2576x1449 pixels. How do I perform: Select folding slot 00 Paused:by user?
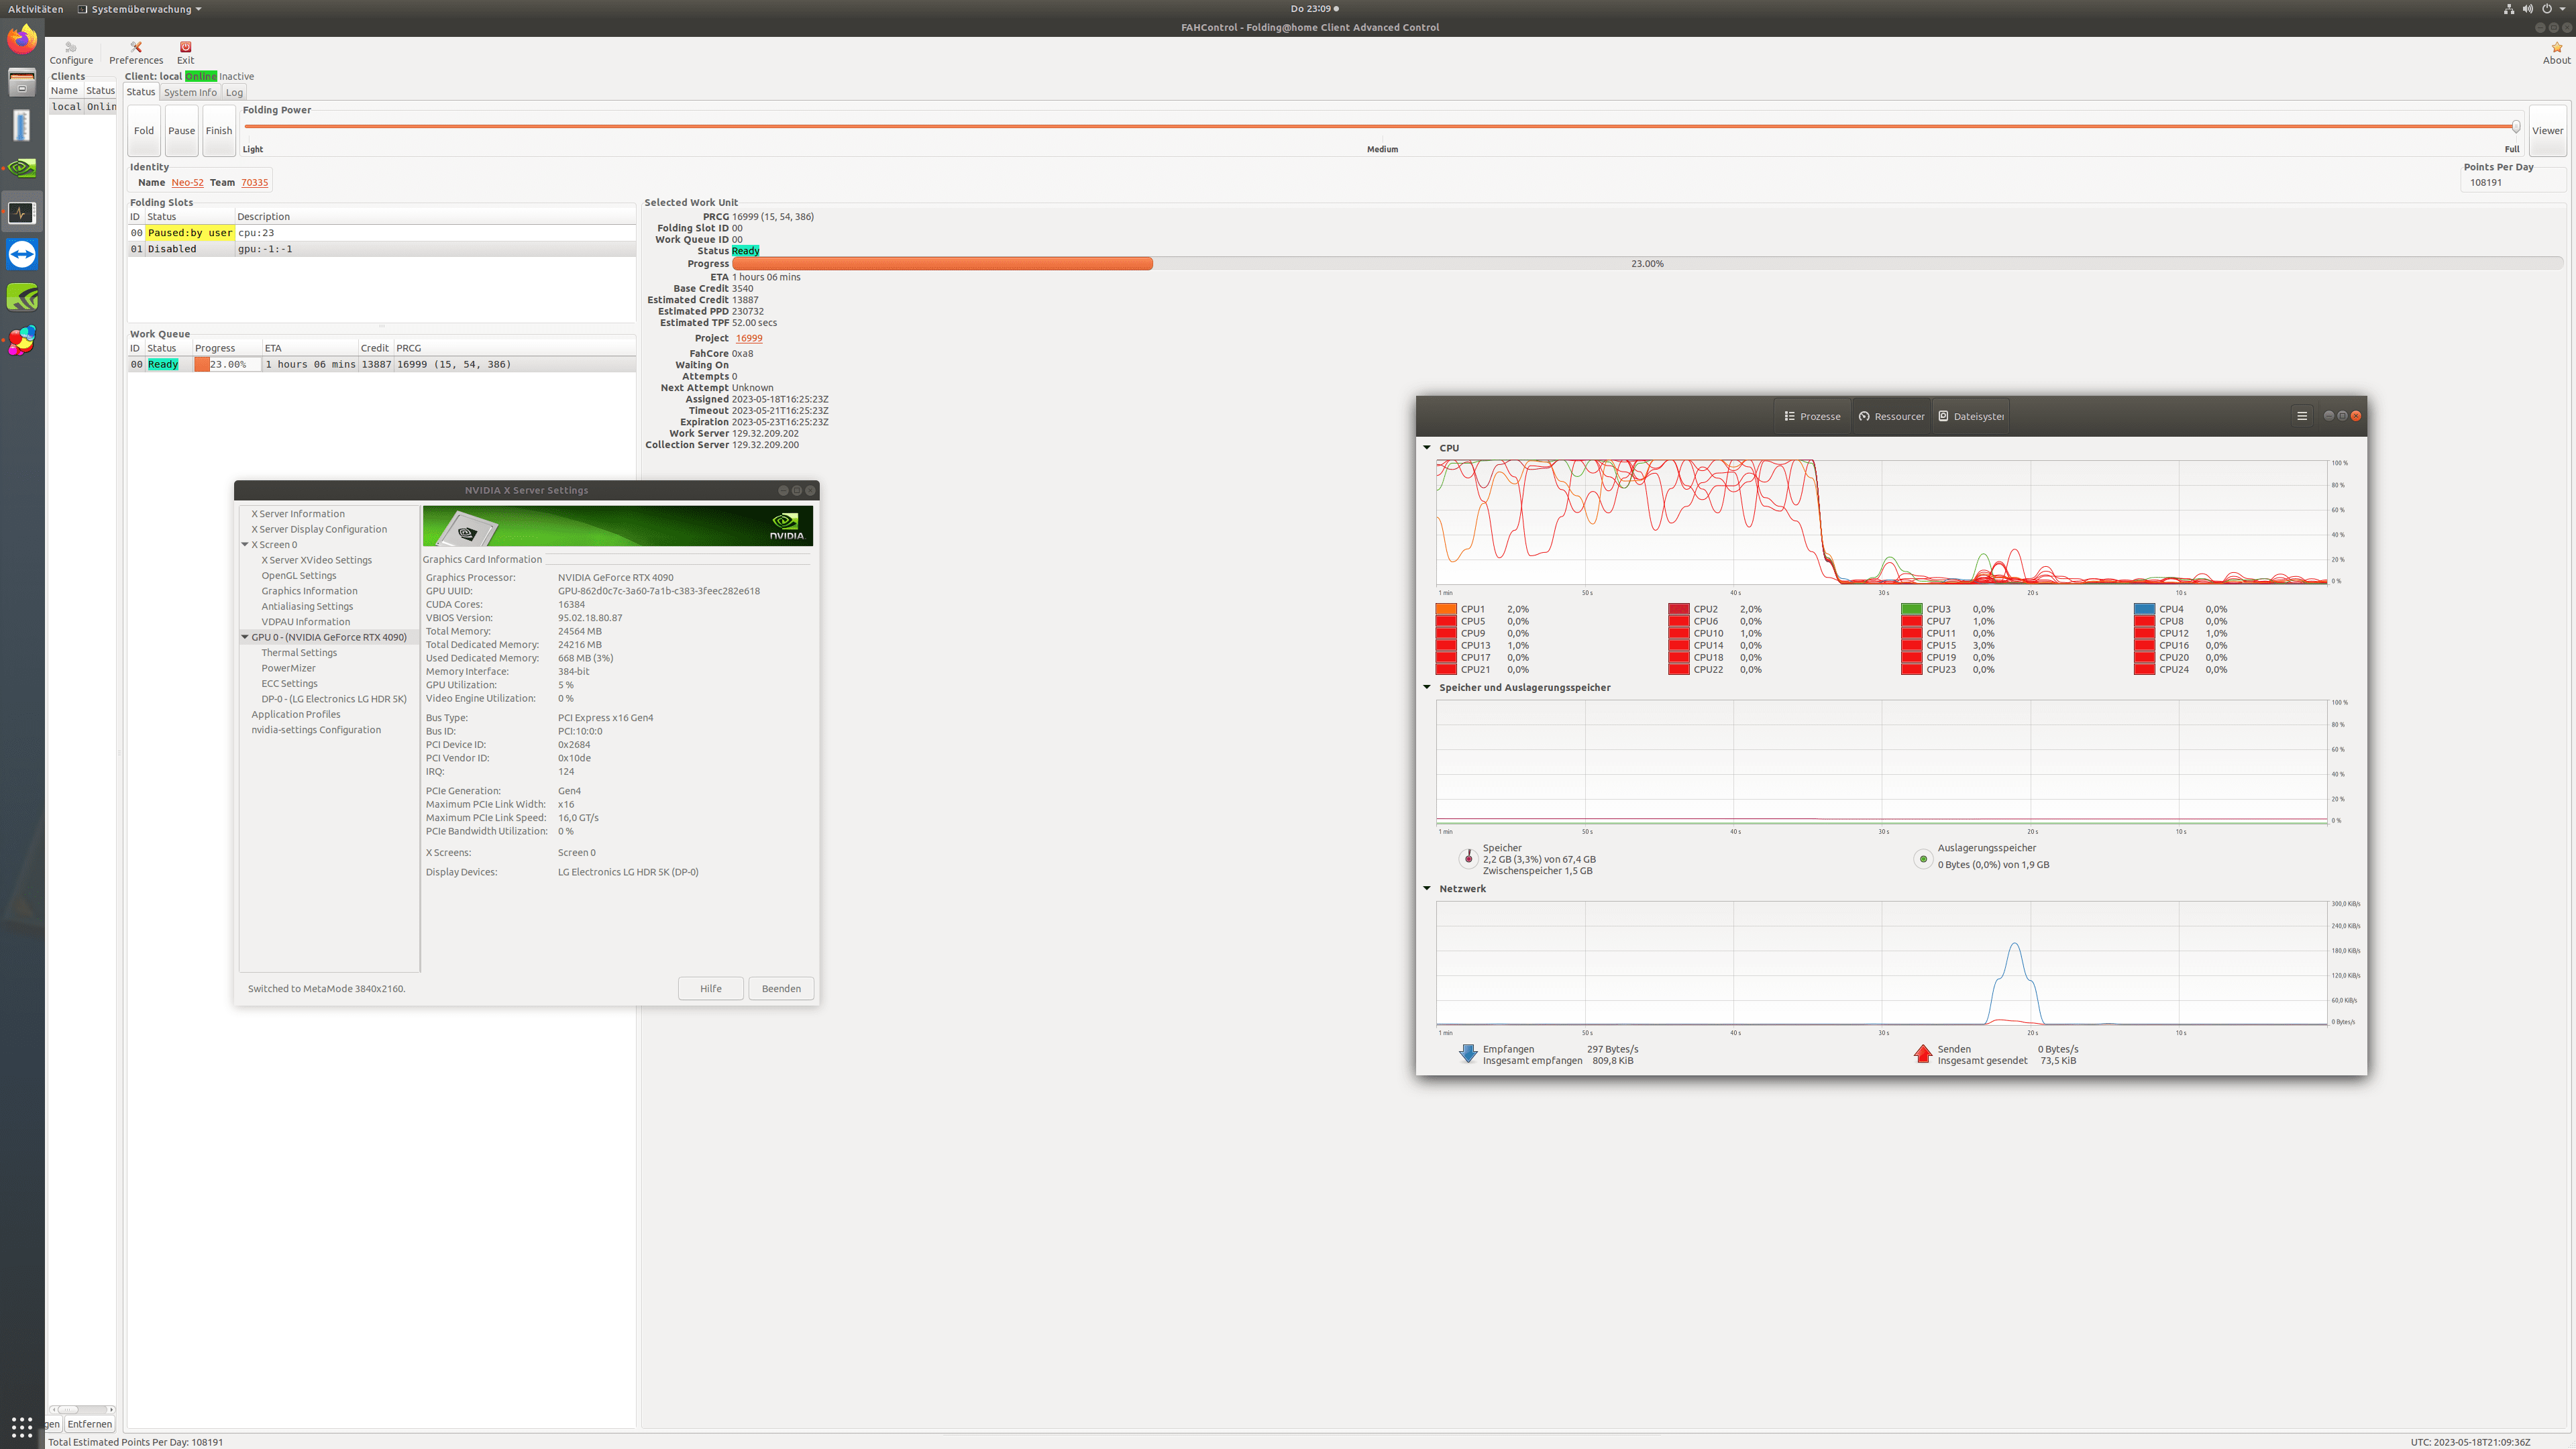[381, 233]
